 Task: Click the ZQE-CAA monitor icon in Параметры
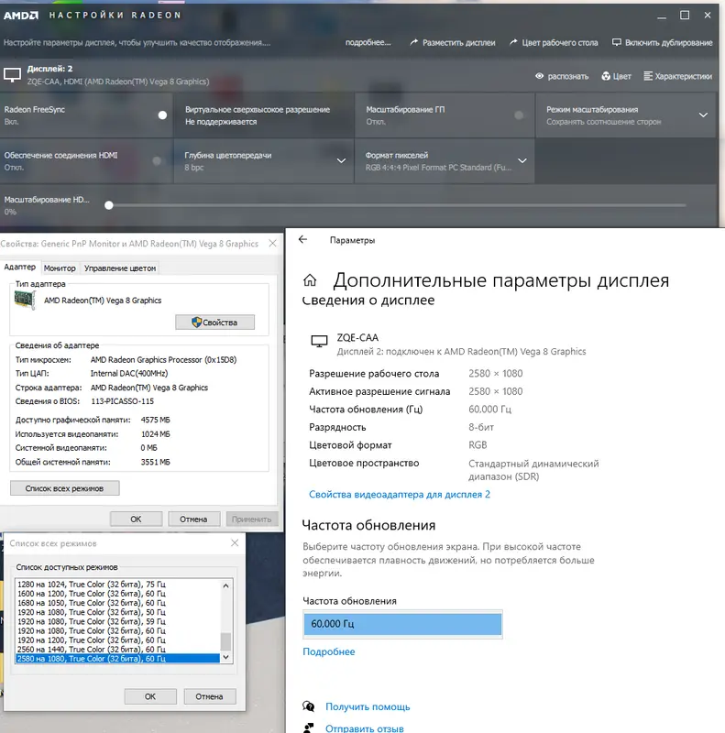point(319,341)
